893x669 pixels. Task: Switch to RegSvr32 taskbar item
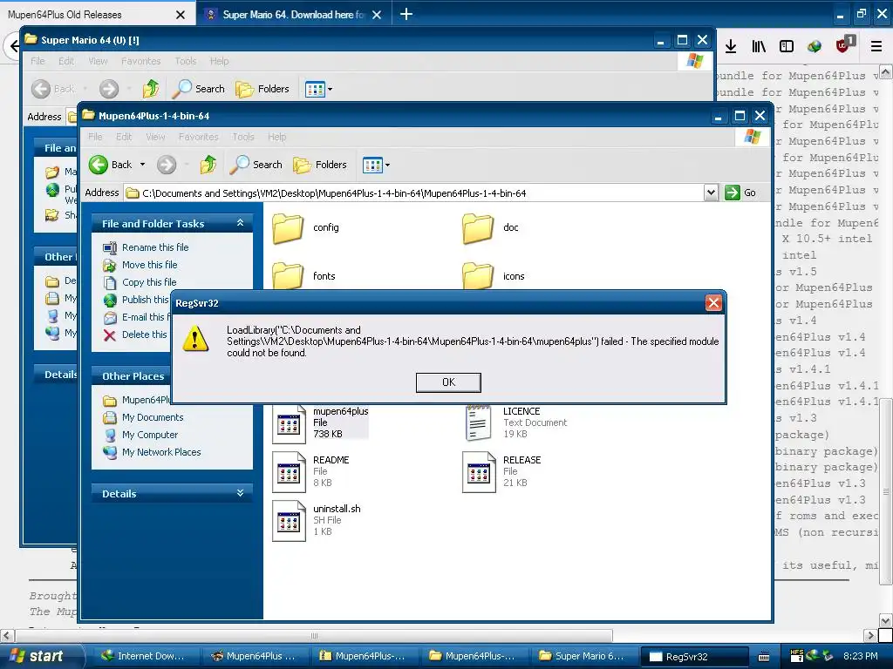pos(694,657)
